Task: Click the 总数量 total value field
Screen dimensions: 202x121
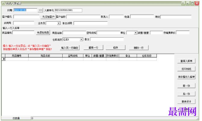Action: [115, 118]
